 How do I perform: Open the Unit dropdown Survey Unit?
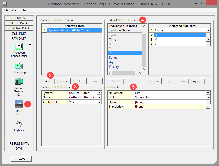pos(208,97)
